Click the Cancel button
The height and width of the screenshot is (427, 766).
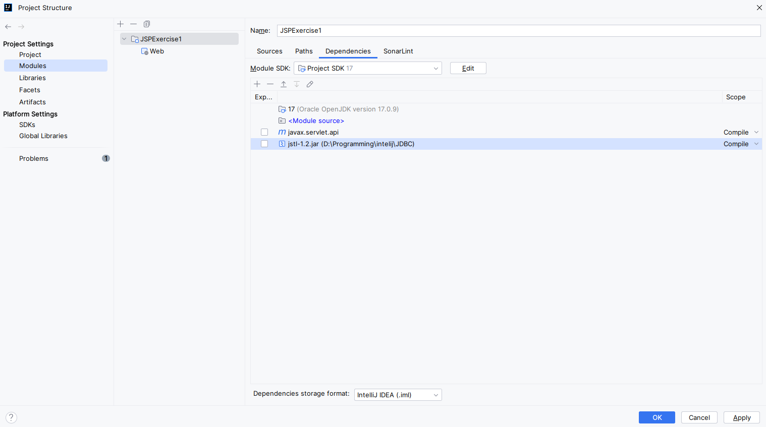[x=699, y=417]
